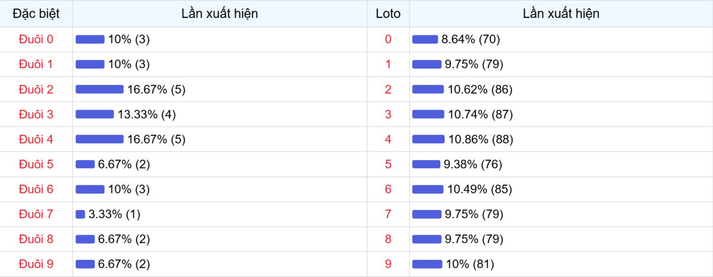
Task: Select the "Đuôi 2" red label
Action: click(x=36, y=90)
